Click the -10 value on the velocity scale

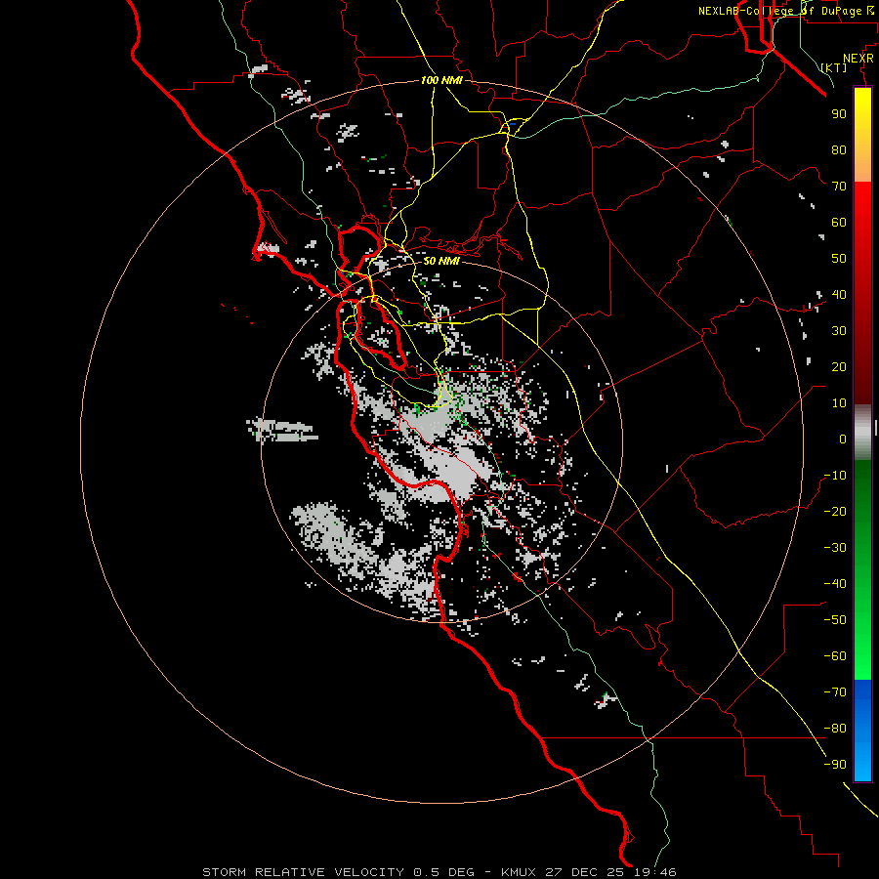(x=835, y=476)
